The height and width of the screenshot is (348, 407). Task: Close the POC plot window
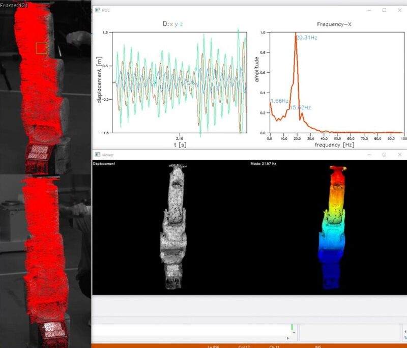click(398, 10)
